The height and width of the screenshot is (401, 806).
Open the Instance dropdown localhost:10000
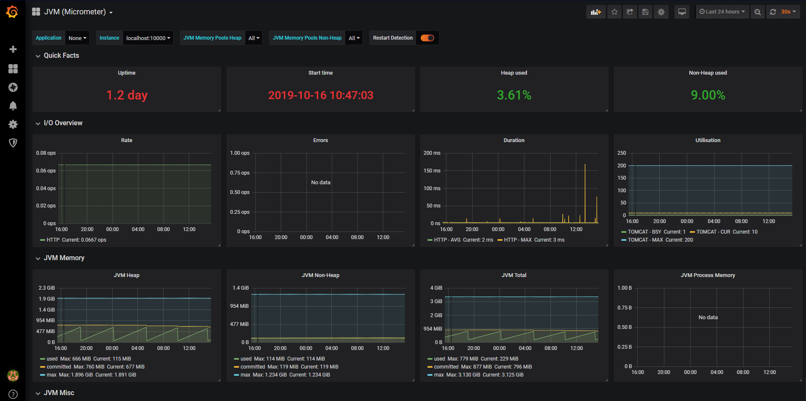(148, 38)
